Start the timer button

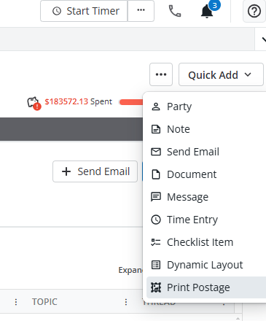(84, 11)
